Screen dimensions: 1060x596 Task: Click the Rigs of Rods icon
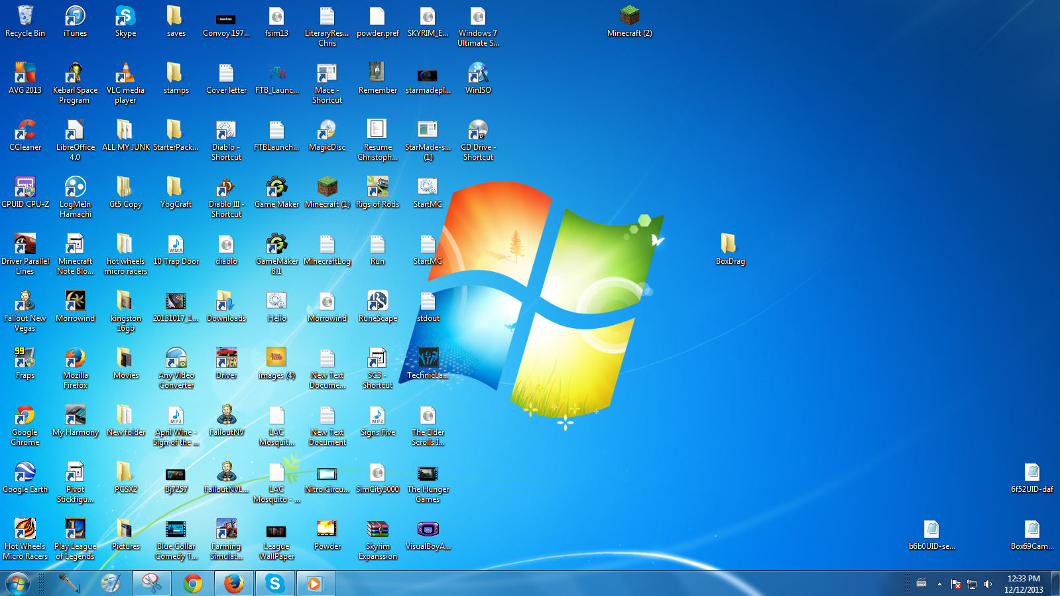coord(377,188)
